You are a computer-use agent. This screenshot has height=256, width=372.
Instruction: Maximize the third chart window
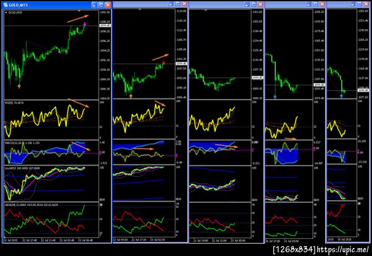coord(254,4)
